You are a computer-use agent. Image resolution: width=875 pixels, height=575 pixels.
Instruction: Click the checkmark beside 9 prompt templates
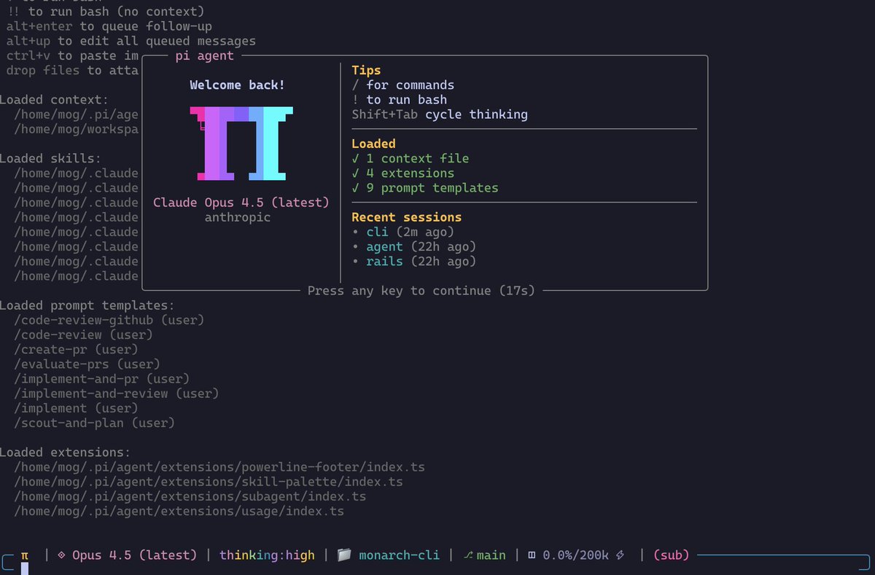coord(355,188)
